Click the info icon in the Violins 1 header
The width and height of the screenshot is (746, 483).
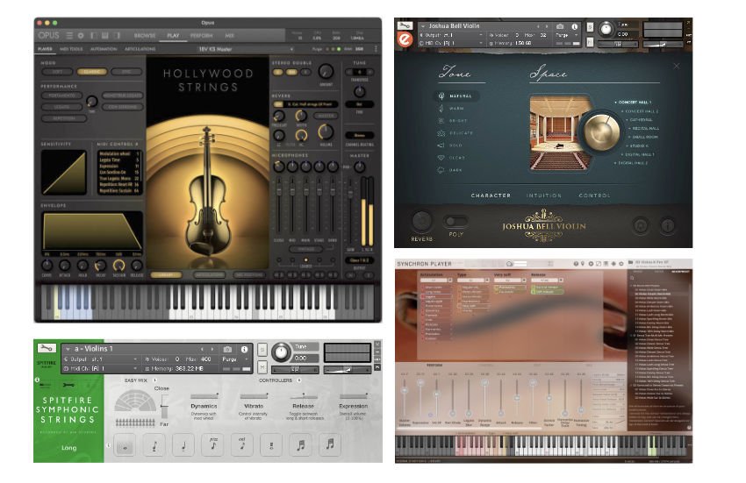pos(244,350)
